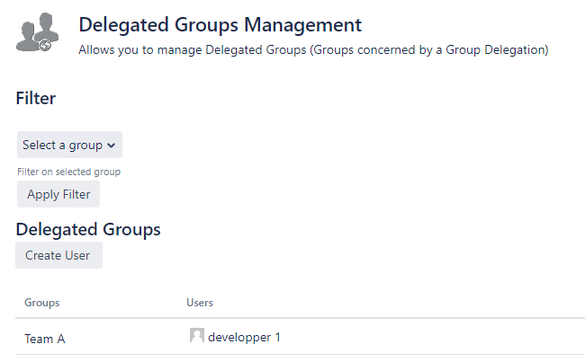Open the developper 1 user name

click(x=244, y=338)
